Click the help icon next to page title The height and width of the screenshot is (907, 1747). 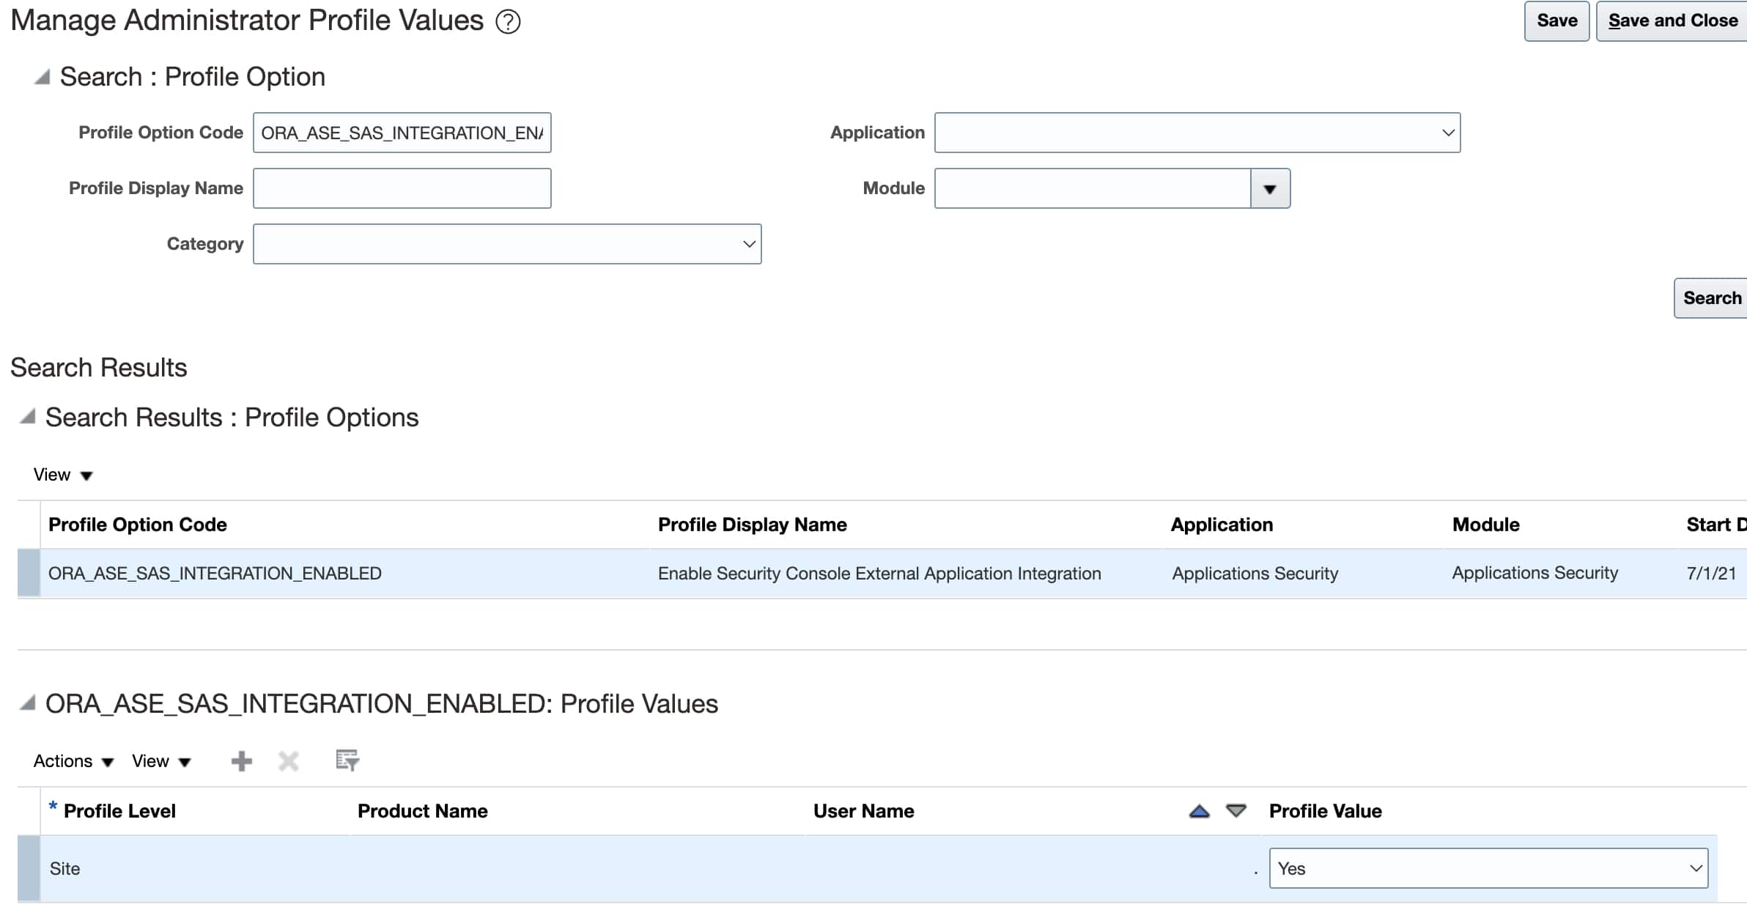click(x=507, y=22)
